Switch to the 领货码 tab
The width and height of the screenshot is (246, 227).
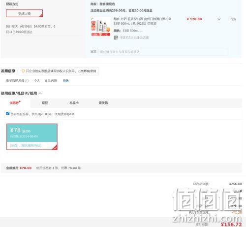point(103,103)
